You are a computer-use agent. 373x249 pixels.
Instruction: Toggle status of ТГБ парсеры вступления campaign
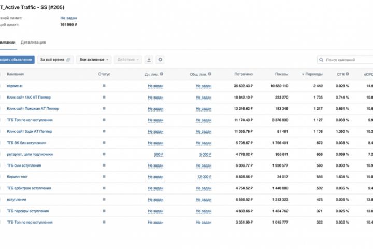click(104, 211)
